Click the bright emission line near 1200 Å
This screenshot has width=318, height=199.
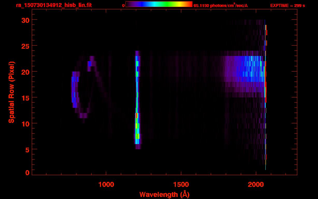click(x=137, y=100)
